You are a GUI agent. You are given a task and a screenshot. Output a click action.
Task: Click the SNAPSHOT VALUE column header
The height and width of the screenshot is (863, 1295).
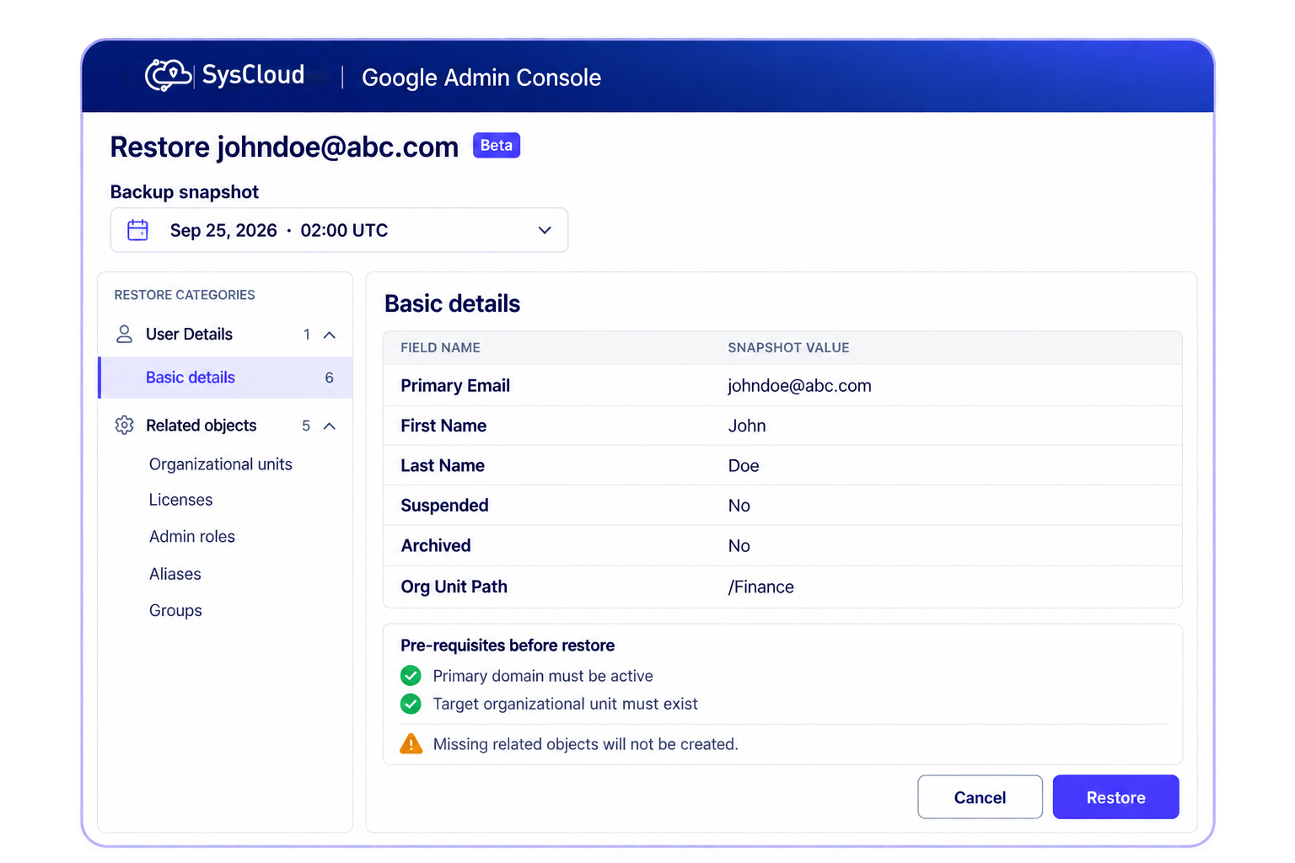(788, 347)
